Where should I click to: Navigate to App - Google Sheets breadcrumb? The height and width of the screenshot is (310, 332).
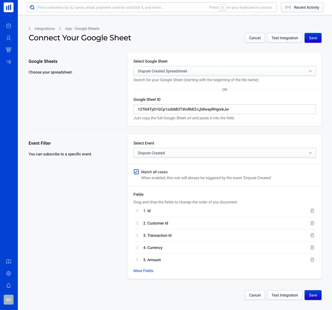point(82,29)
